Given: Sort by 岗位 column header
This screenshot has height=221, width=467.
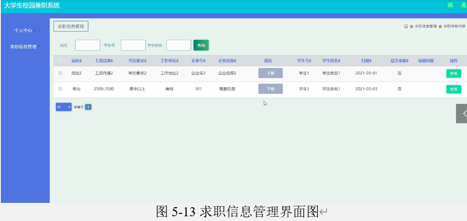Looking at the screenshot, I should pyautogui.click(x=77, y=61).
